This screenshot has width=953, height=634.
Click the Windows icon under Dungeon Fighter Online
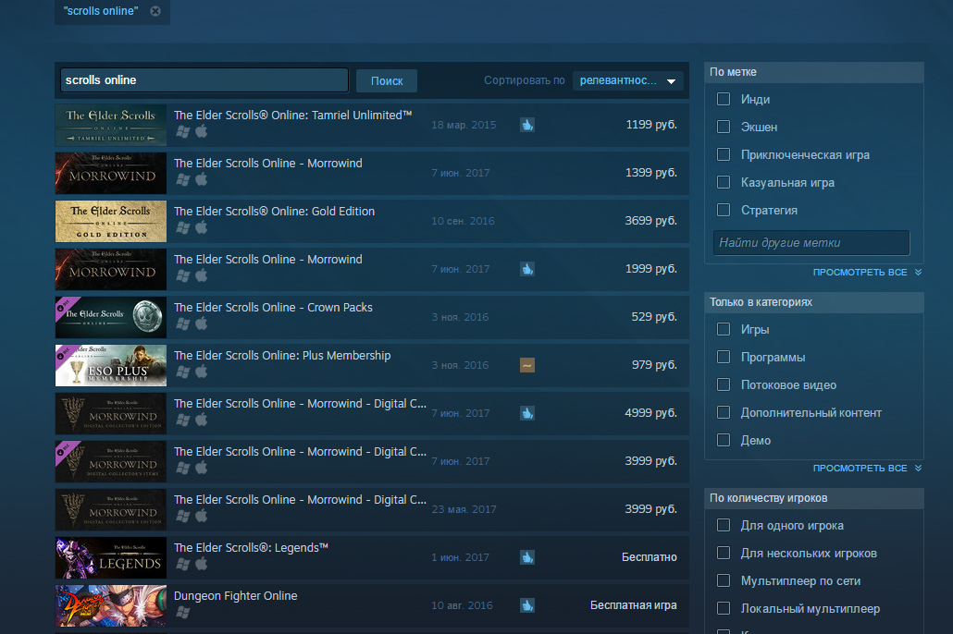point(183,612)
